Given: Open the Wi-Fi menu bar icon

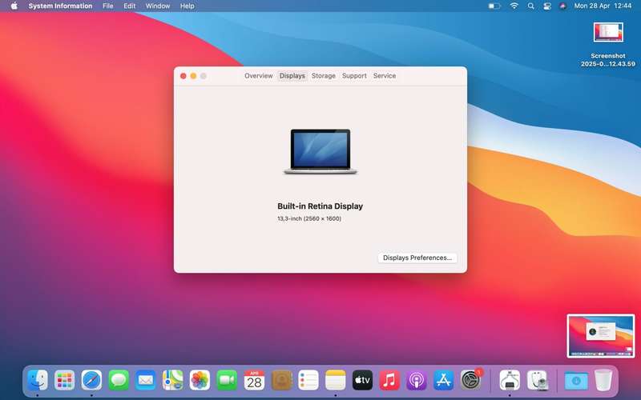Looking at the screenshot, I should pyautogui.click(x=514, y=6).
